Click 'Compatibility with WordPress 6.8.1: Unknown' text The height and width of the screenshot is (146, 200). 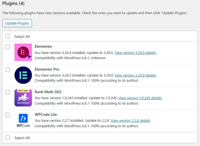pyautogui.click(x=70, y=58)
